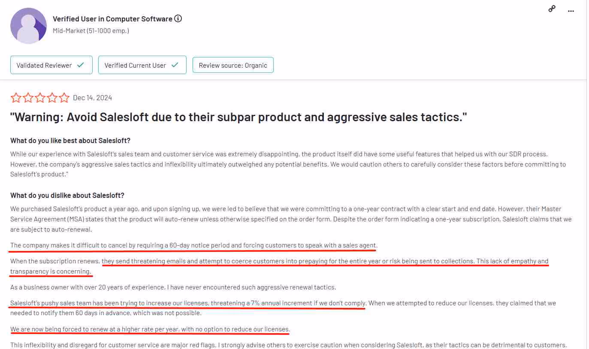
Task: Click the checkmark inside Verified Current User badge
Action: 174,65
